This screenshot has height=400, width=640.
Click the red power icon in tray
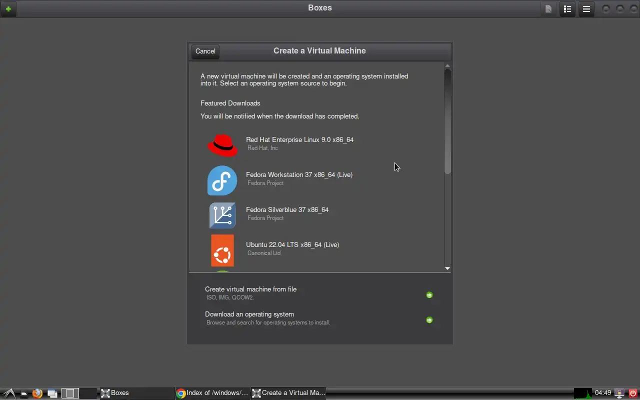pyautogui.click(x=633, y=393)
